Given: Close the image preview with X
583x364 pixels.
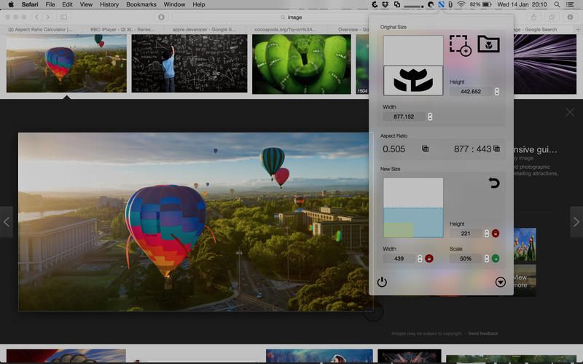Looking at the screenshot, I should (x=570, y=112).
